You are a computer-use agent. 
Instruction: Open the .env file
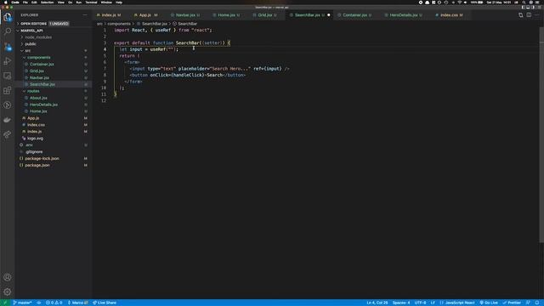[x=54, y=145]
